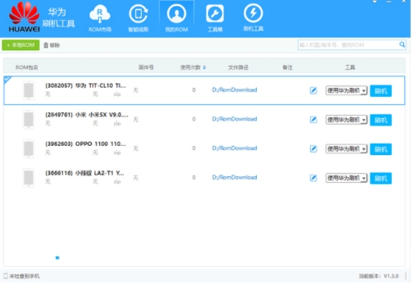Image resolution: width=412 pixels, height=284 pixels.
Task: Click phone thumbnail of 小米5X row
Action: pos(29,120)
